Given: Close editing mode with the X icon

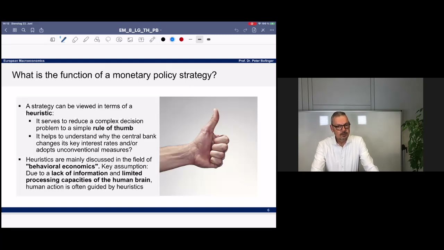Looking at the screenshot, I should 263,30.
